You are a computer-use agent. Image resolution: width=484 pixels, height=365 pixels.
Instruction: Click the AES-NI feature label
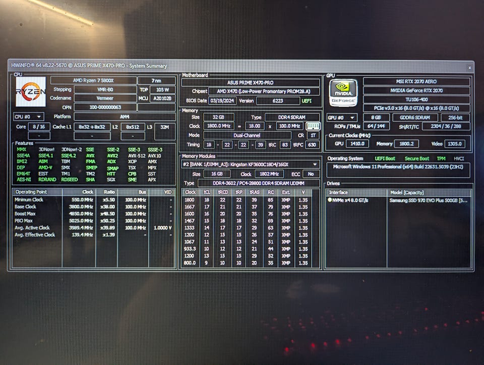click(24, 180)
